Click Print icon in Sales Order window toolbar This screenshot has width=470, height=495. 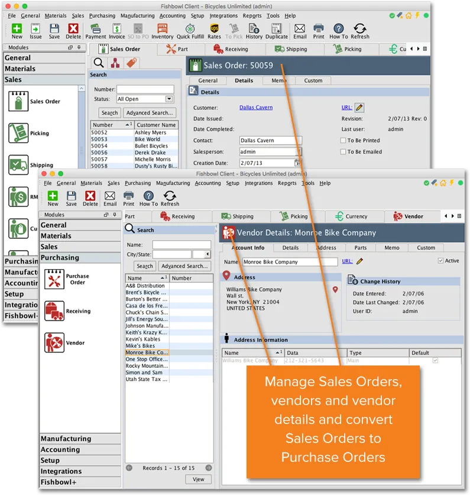click(319, 31)
